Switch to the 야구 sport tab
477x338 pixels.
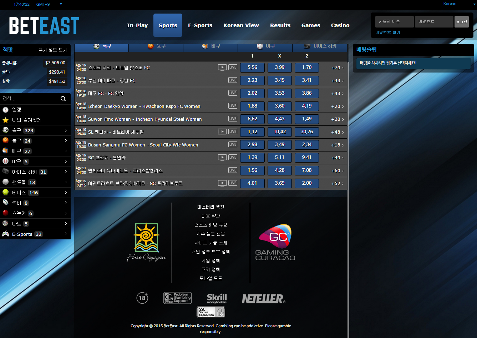(265, 47)
